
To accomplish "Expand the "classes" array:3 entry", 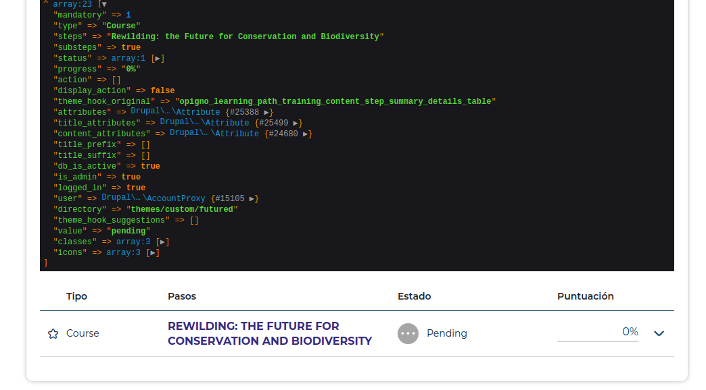I will click(162, 242).
